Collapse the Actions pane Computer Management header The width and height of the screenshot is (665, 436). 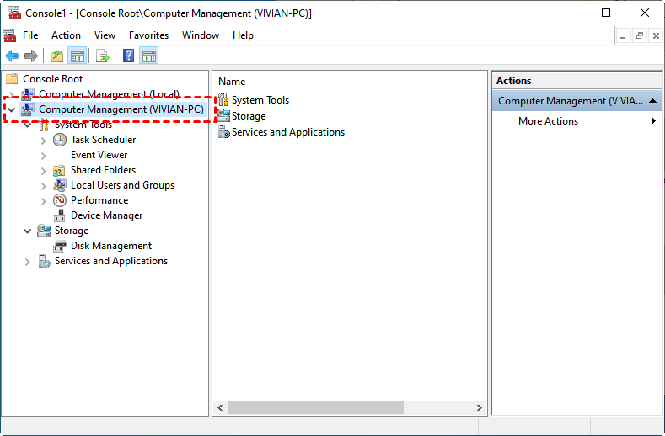(x=653, y=101)
